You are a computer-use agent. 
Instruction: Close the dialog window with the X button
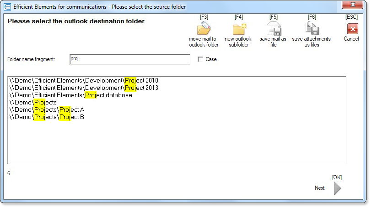click(352, 5)
